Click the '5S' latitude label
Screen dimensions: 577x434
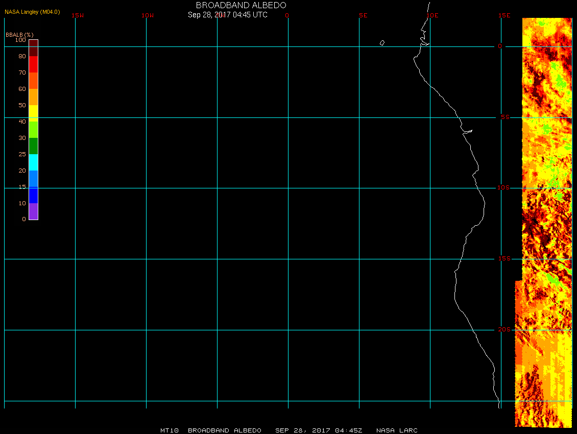[505, 117]
